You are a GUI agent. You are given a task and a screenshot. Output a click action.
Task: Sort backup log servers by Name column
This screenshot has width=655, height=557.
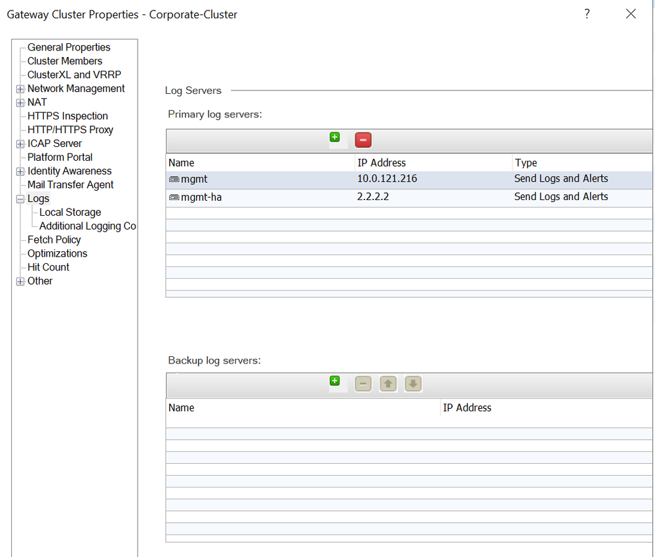(x=304, y=408)
